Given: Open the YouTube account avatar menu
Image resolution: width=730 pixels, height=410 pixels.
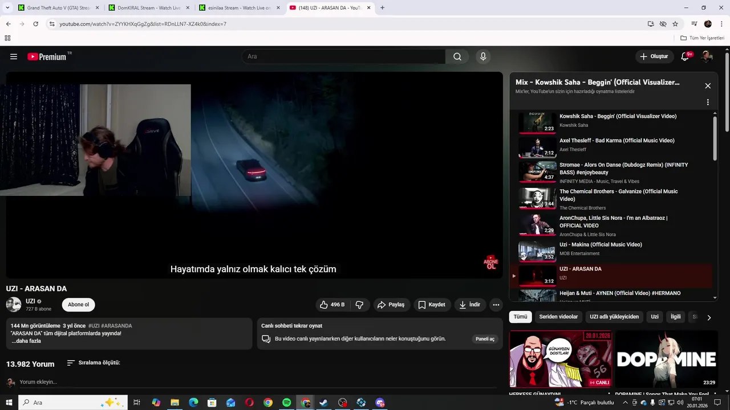Looking at the screenshot, I should (x=707, y=56).
